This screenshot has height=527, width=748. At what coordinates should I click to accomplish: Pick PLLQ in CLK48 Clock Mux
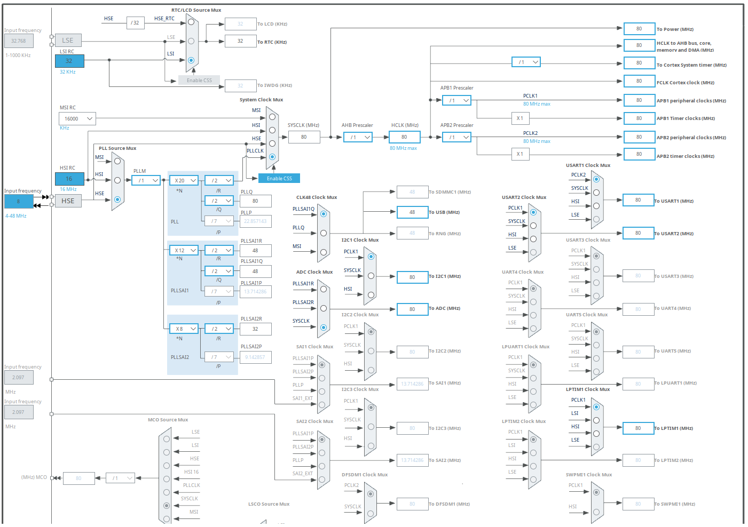click(324, 233)
